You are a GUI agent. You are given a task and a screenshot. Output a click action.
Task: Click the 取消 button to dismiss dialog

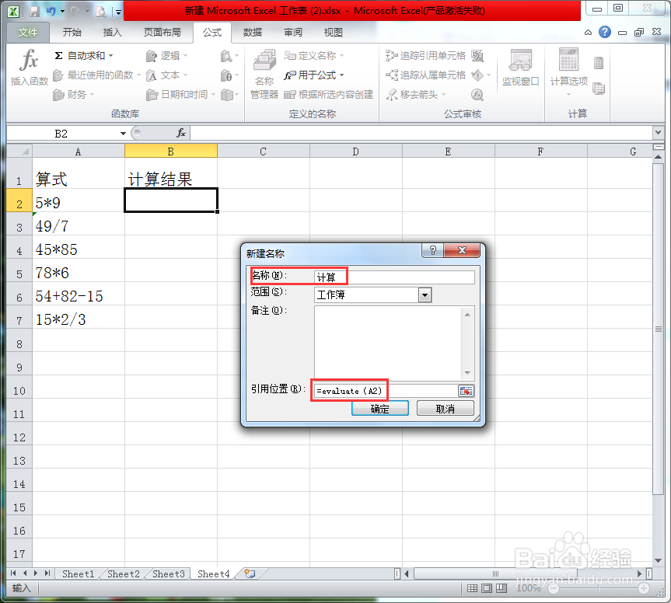coord(445,408)
